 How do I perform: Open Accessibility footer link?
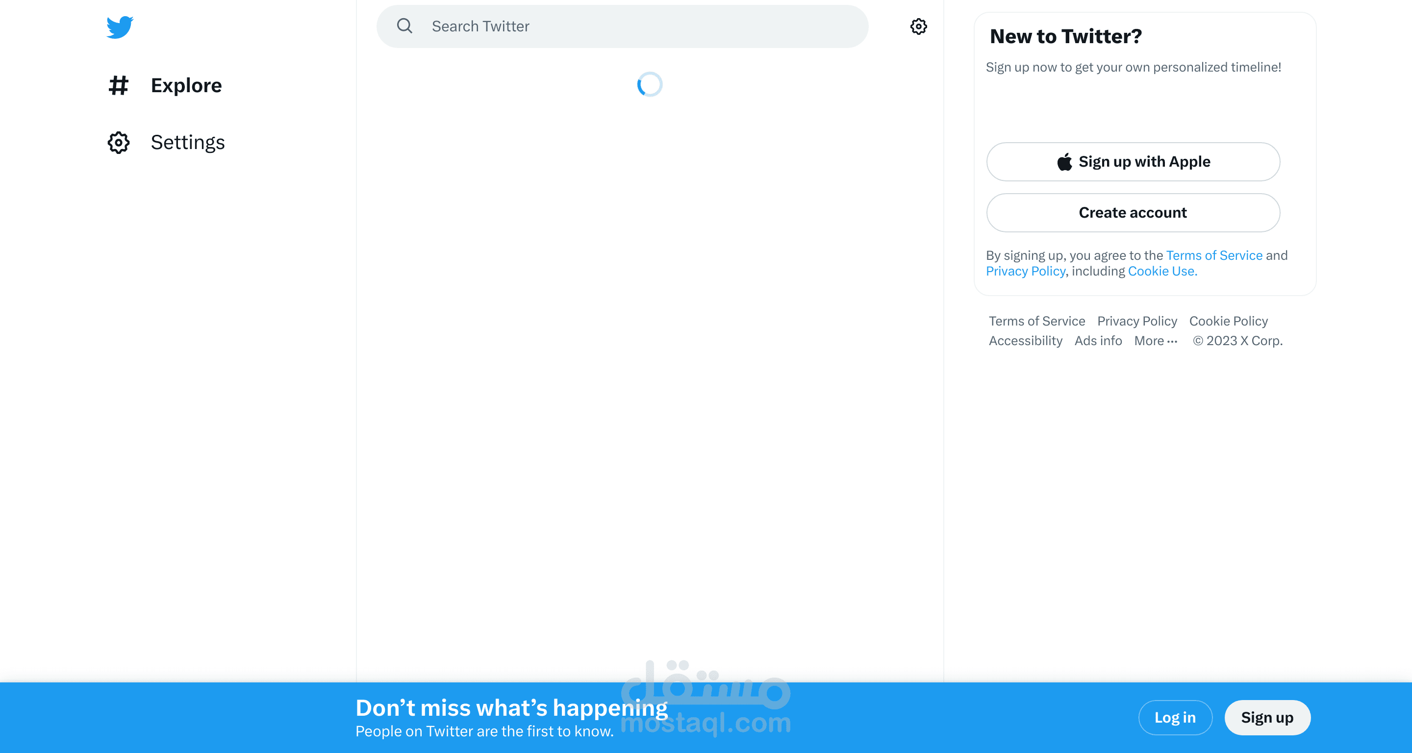[1025, 341]
